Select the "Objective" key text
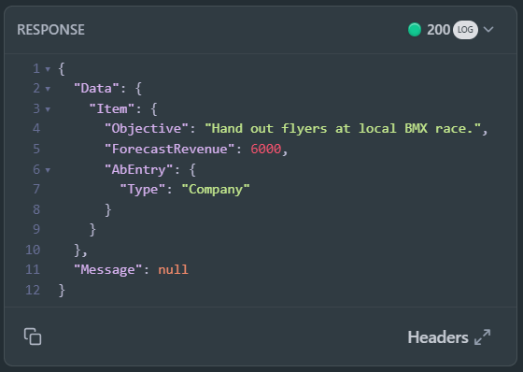523x372 pixels. [x=147, y=129]
